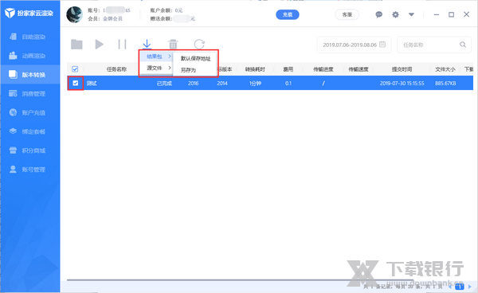Click the 885.67KB file size cell
Viewport: 478px width, 293px height.
point(445,83)
